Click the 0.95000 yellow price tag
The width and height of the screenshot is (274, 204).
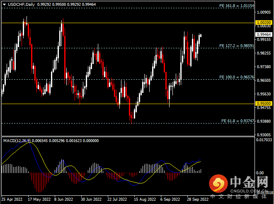(x=264, y=103)
